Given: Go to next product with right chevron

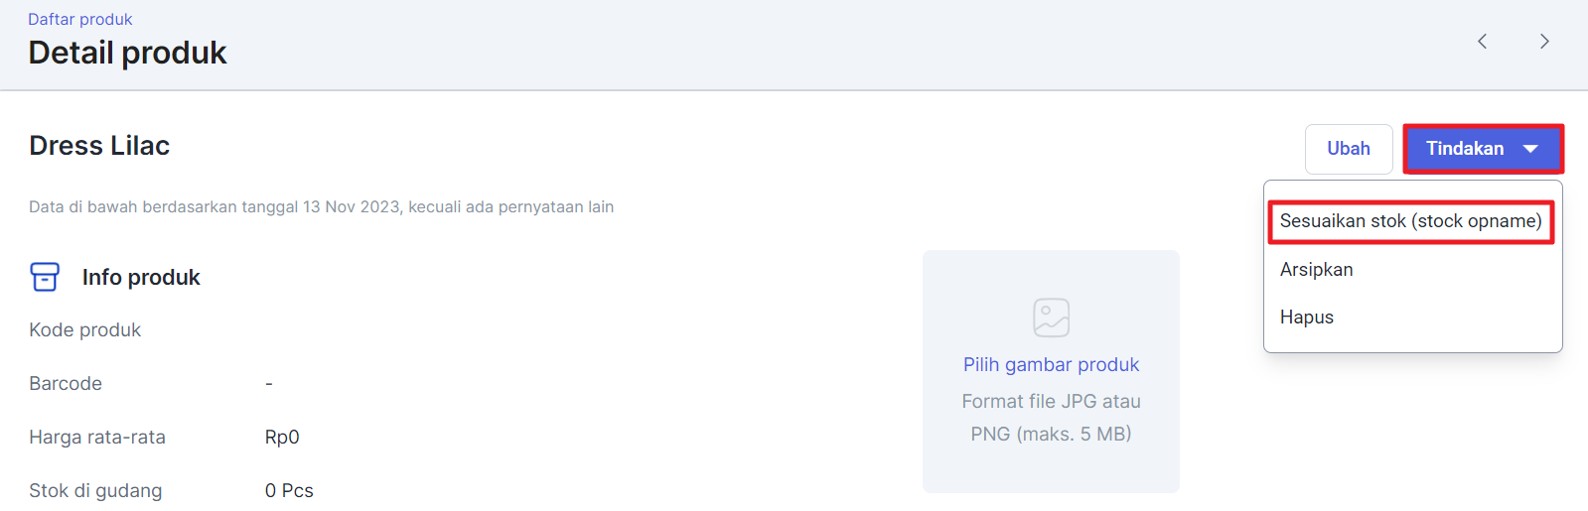Looking at the screenshot, I should [x=1544, y=41].
